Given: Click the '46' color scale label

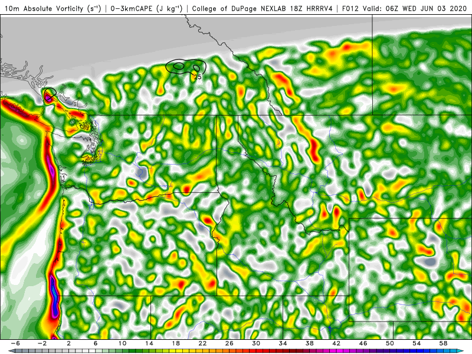Looking at the screenshot, I should pos(363,343).
